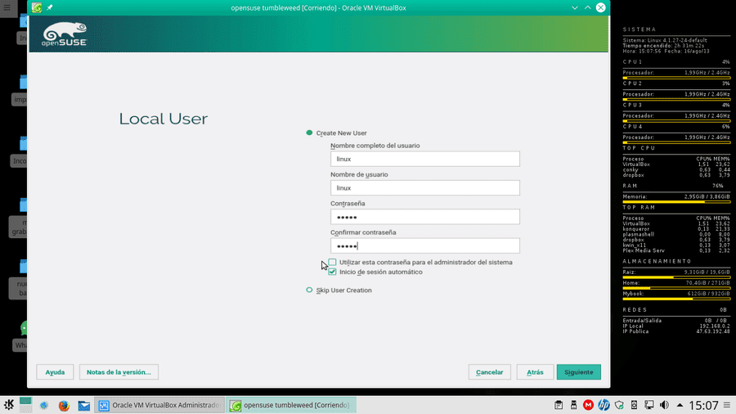The width and height of the screenshot is (736, 414).
Task: Open the clipboard tray icon
Action: 559,405
